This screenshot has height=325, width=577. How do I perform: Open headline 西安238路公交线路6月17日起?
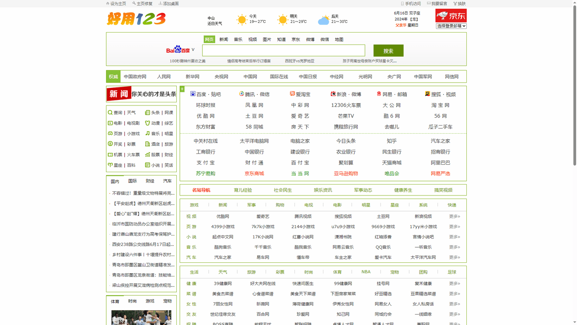143,244
